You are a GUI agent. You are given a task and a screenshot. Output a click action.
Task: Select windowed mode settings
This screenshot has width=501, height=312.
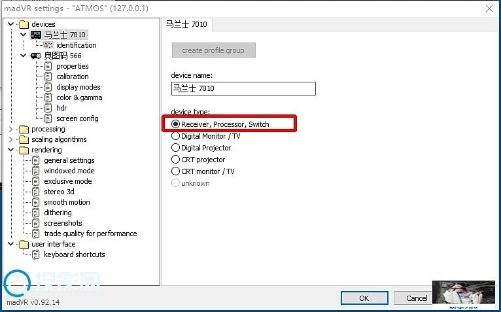69,171
